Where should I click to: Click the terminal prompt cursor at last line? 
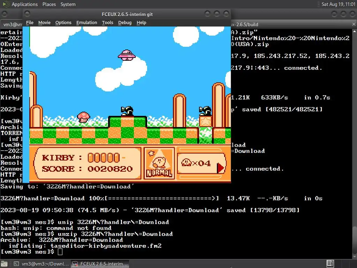tap(60, 252)
